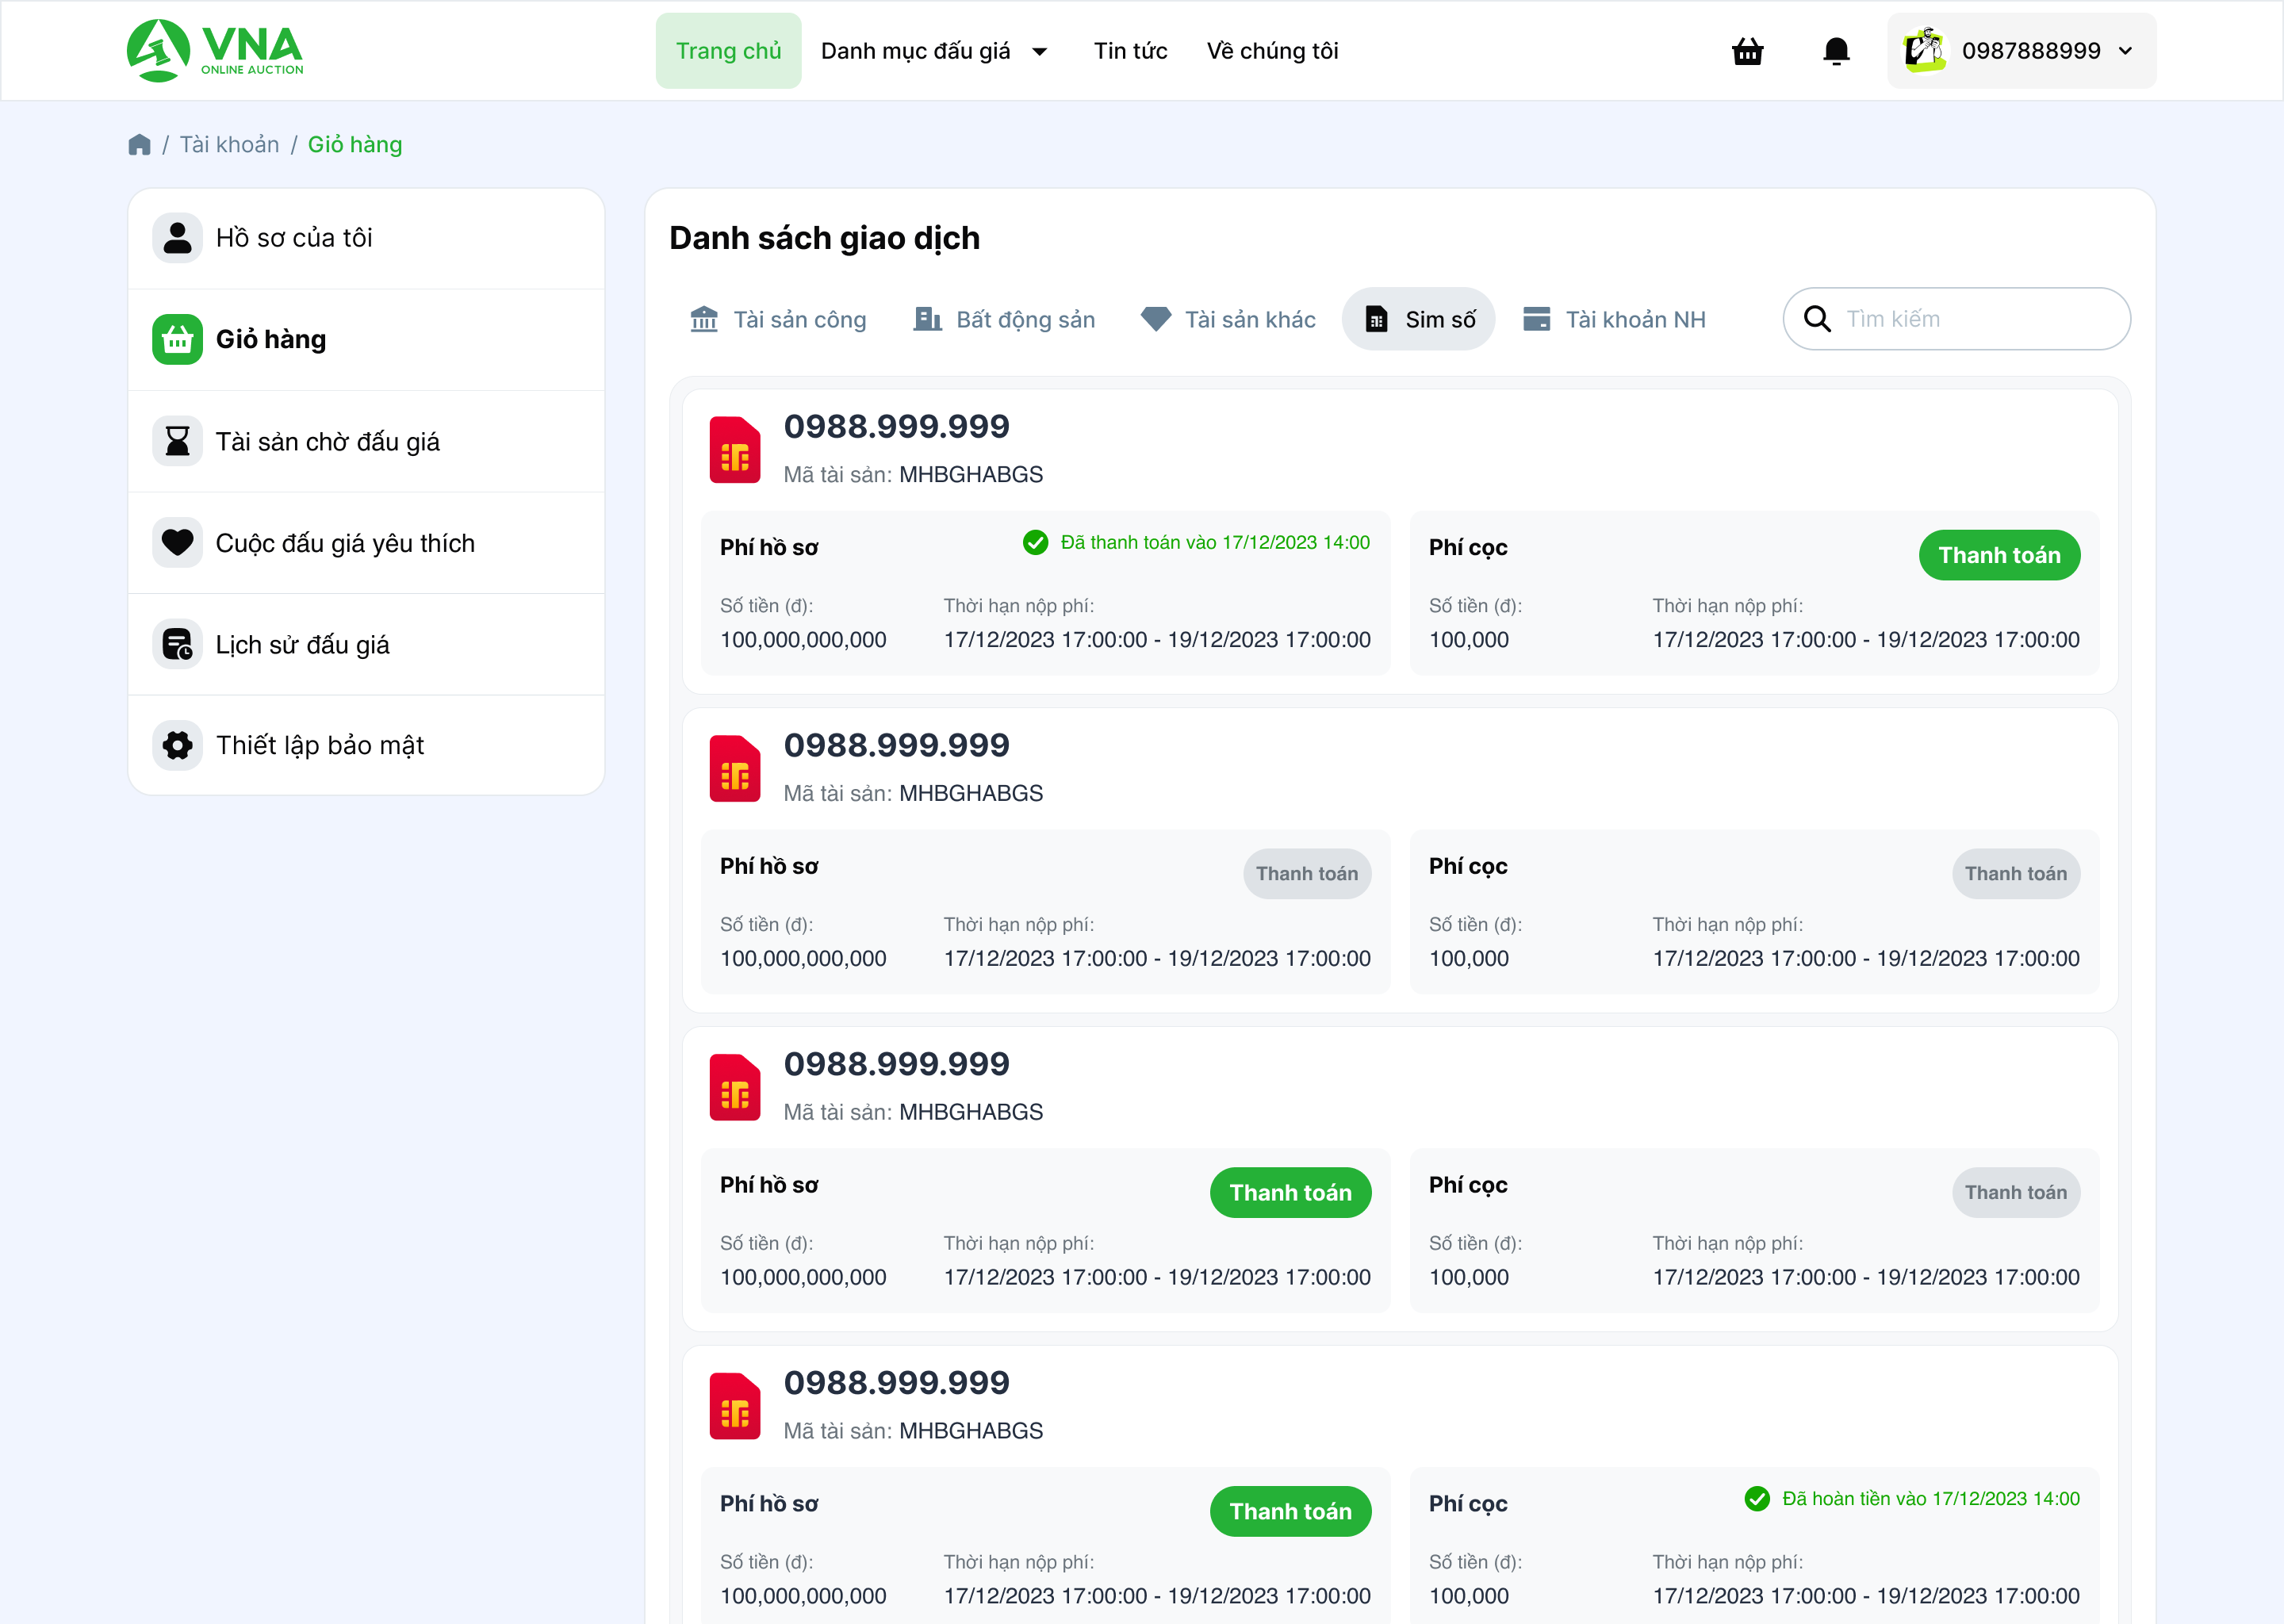Open the notifications bell
2284x1624 pixels.
[1836, 51]
